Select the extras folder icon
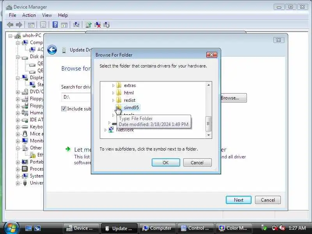312x234 pixels. [x=119, y=85]
